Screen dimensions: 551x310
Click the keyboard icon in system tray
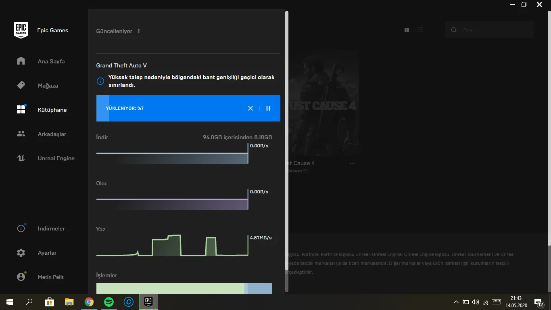[x=497, y=302]
